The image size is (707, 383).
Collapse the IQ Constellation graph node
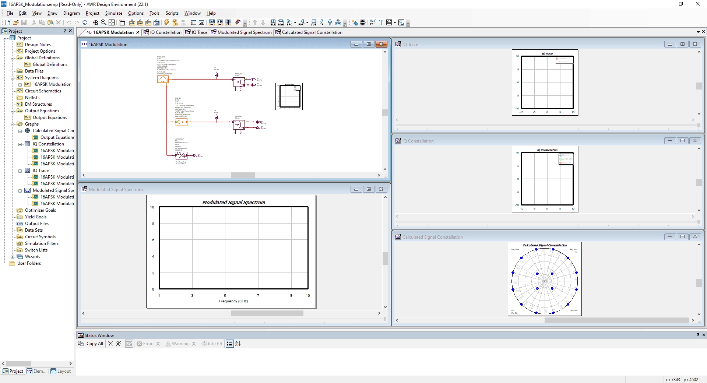(20, 144)
